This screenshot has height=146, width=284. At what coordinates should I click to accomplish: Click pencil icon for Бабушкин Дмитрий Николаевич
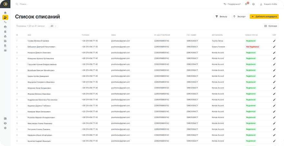coord(274,47)
